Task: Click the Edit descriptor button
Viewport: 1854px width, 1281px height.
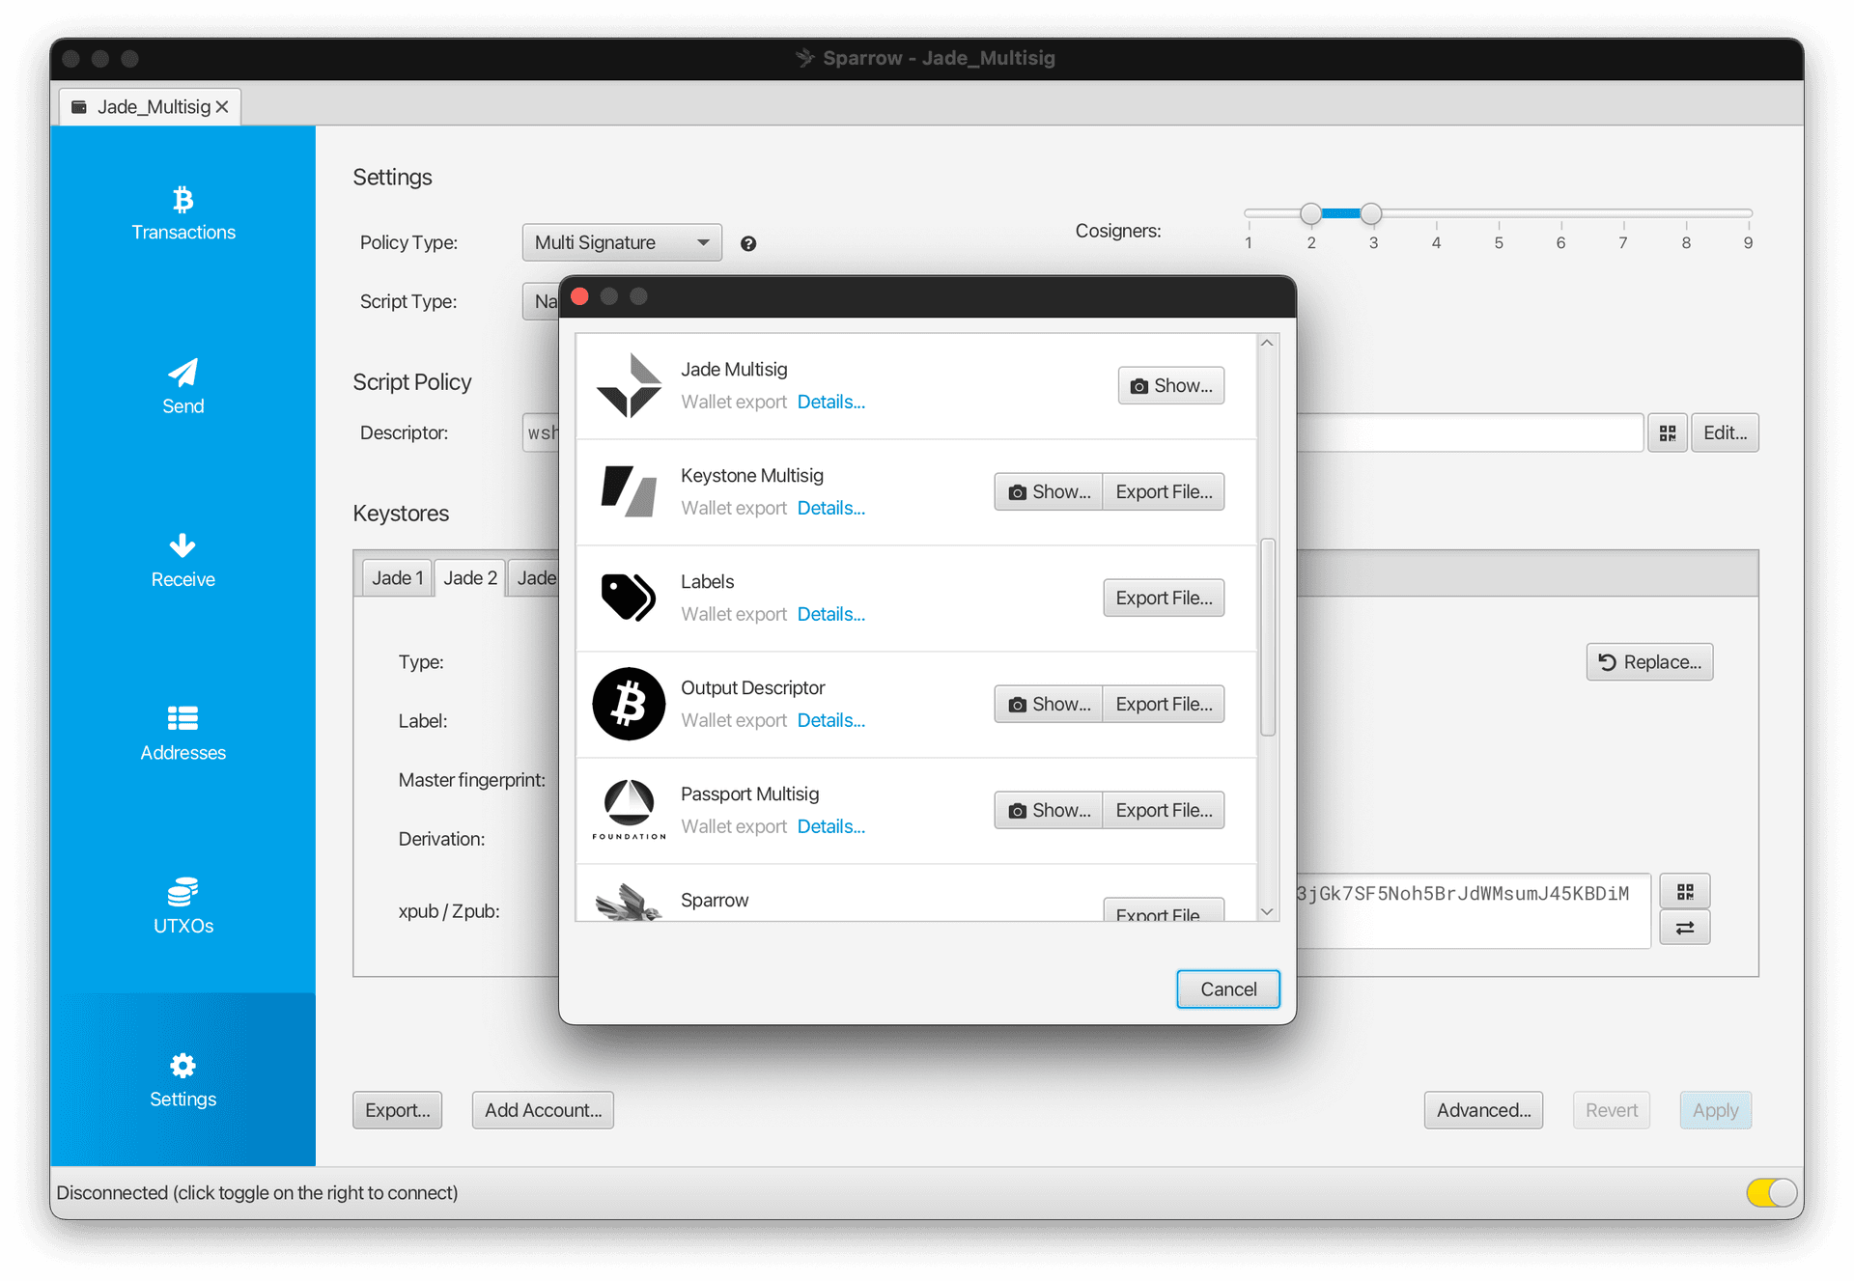Action: pyautogui.click(x=1725, y=433)
